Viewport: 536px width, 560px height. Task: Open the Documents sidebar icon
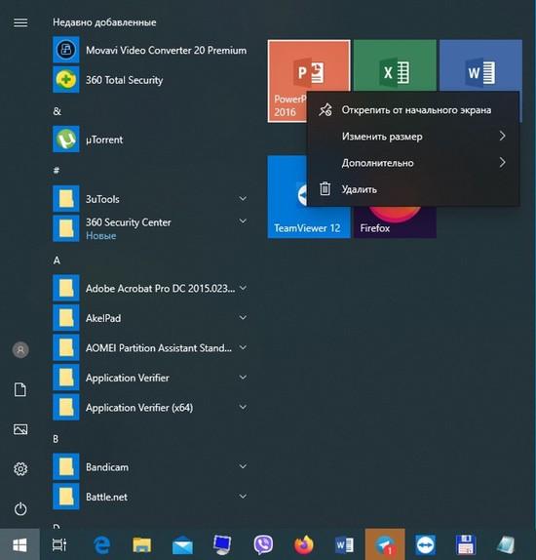pyautogui.click(x=20, y=389)
